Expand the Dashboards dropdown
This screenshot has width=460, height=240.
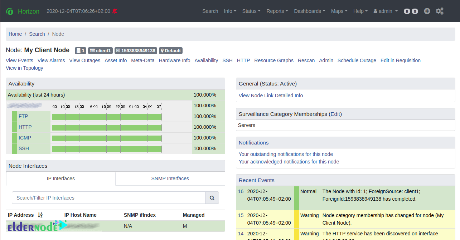tap(309, 11)
